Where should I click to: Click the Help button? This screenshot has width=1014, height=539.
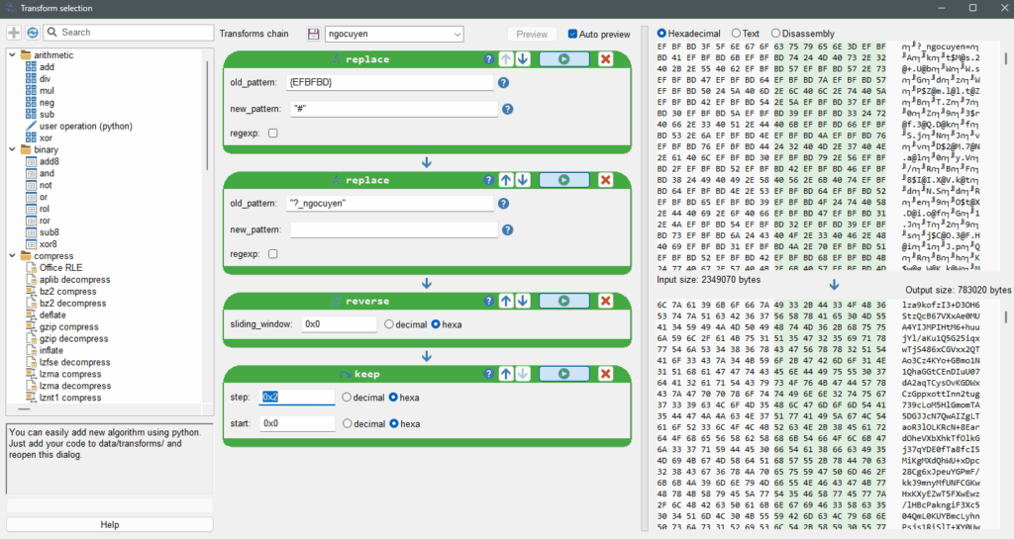click(110, 524)
